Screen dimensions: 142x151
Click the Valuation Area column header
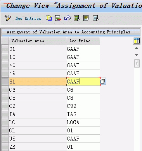point(38,41)
